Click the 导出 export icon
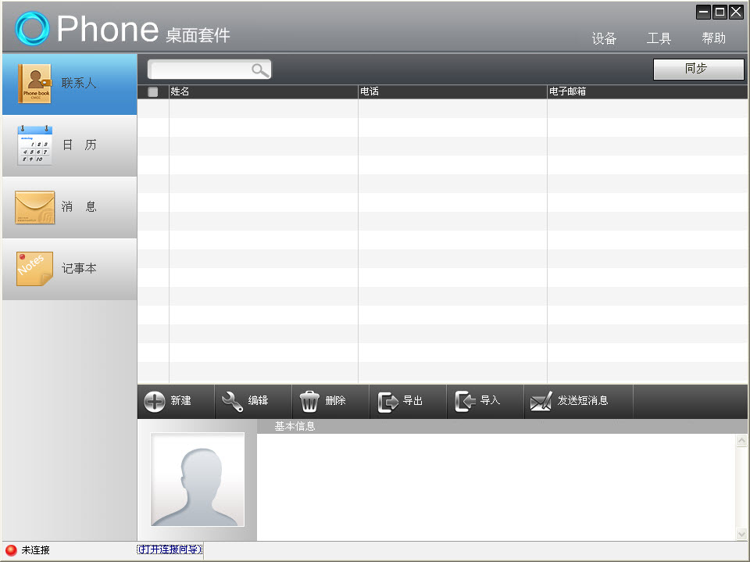 point(388,401)
